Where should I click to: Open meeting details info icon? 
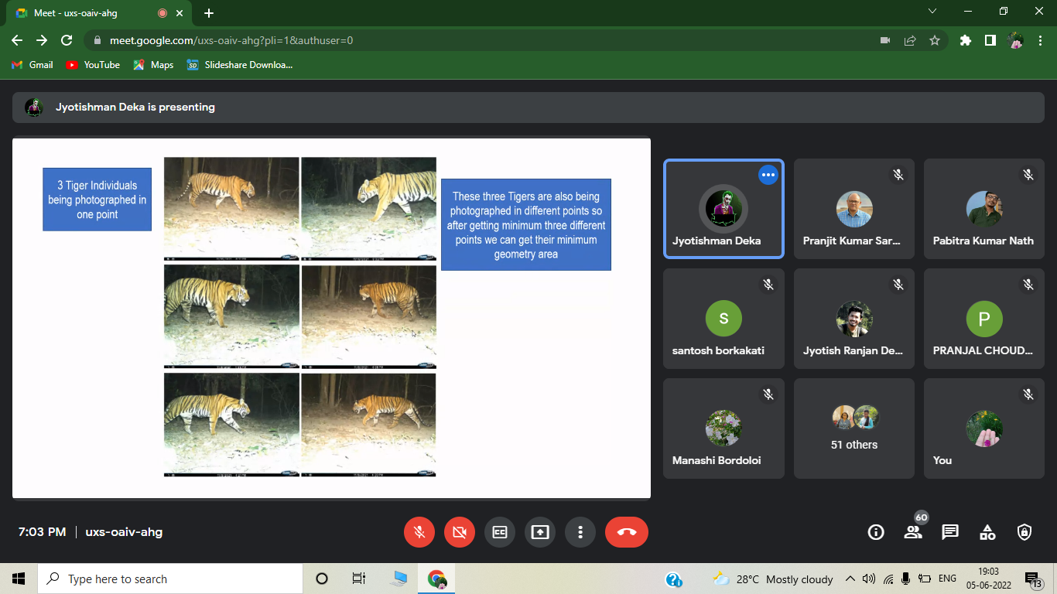pos(876,532)
